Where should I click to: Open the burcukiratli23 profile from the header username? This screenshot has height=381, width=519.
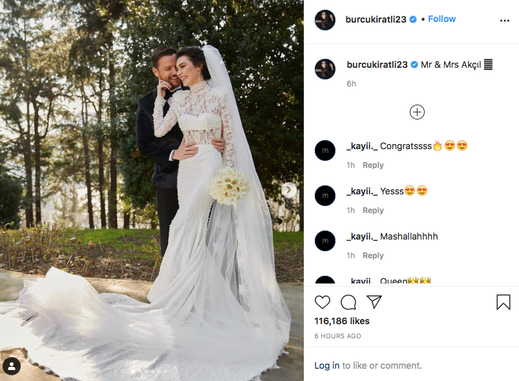(x=376, y=19)
